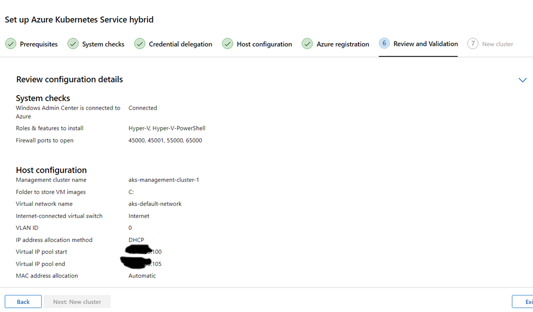This screenshot has width=533, height=312.
Task: Click the Virtual network name label
Action: (44, 204)
